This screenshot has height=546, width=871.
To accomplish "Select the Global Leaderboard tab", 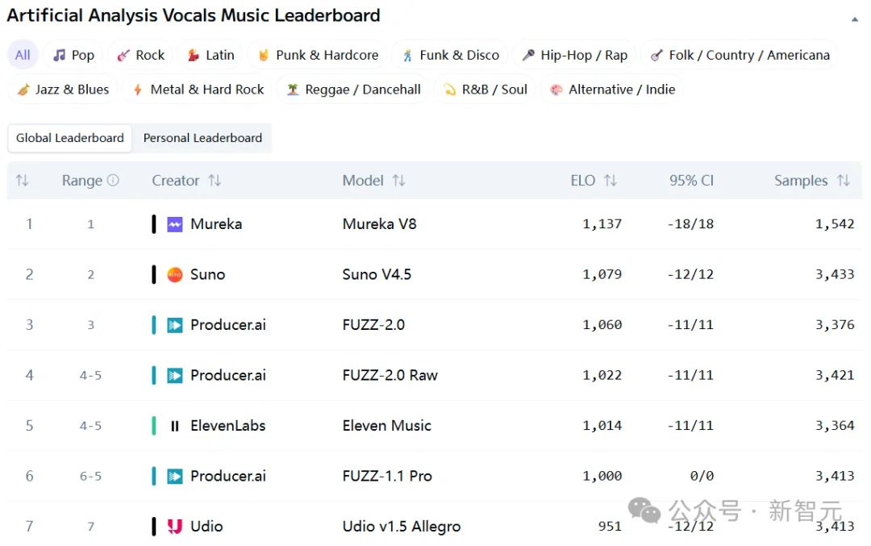I will coord(70,138).
